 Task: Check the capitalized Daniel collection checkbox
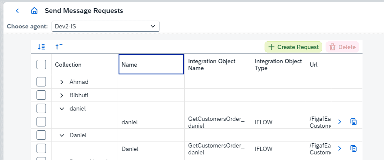(41, 135)
